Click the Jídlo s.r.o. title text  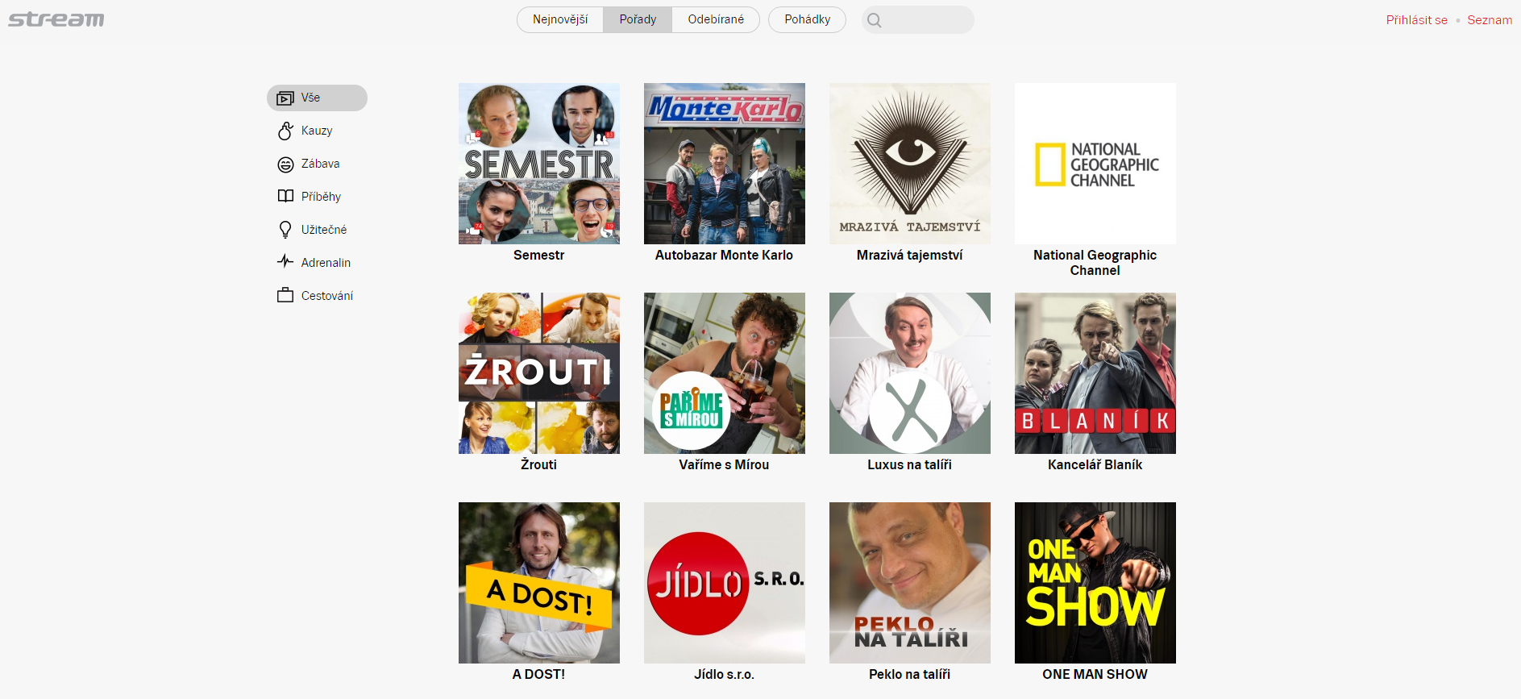click(x=725, y=674)
